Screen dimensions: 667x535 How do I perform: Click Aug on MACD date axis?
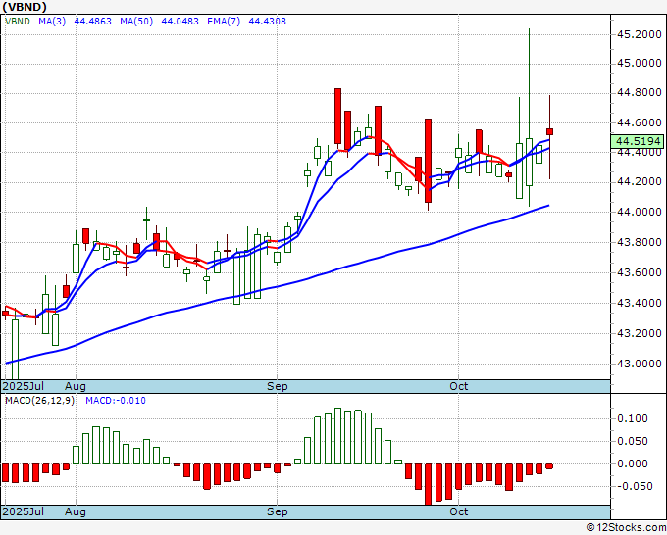point(76,511)
